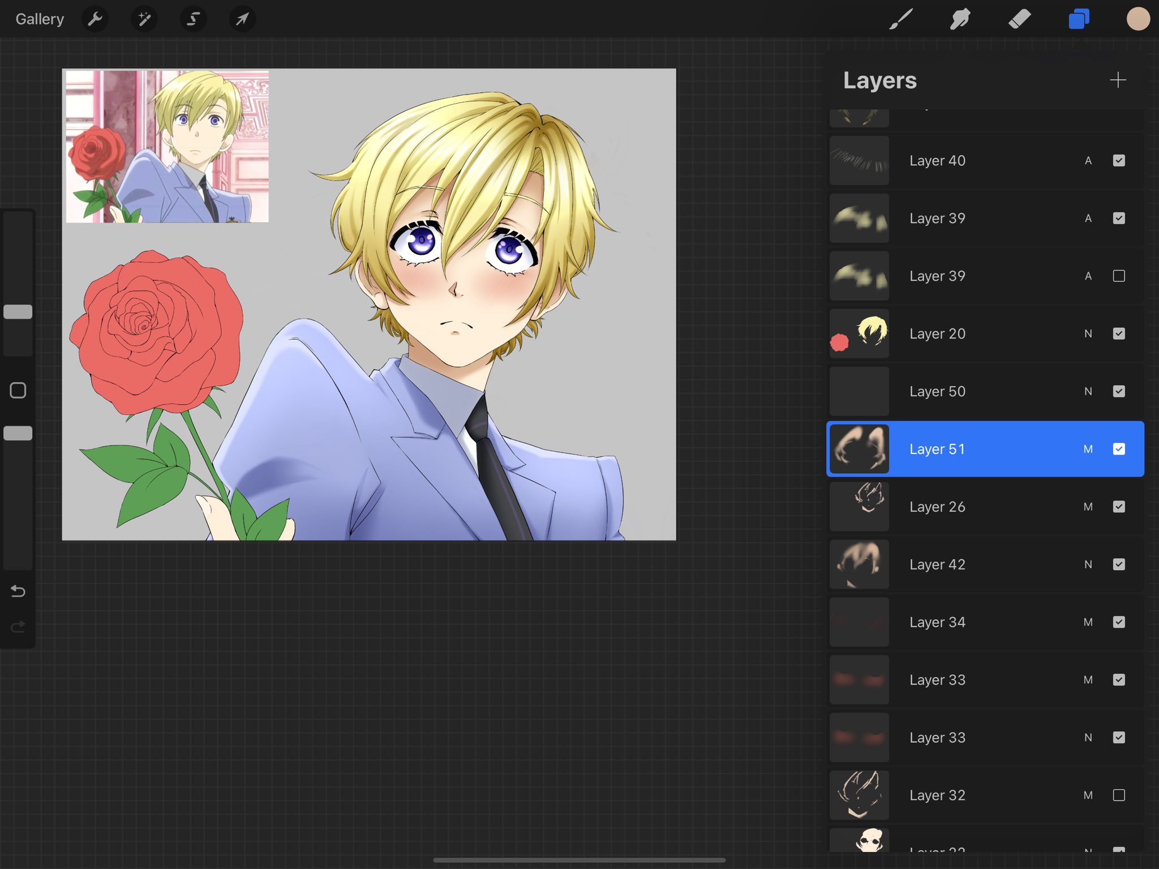Screen dimensions: 1159x869
Task: Activate the Selection tool
Action: point(193,19)
